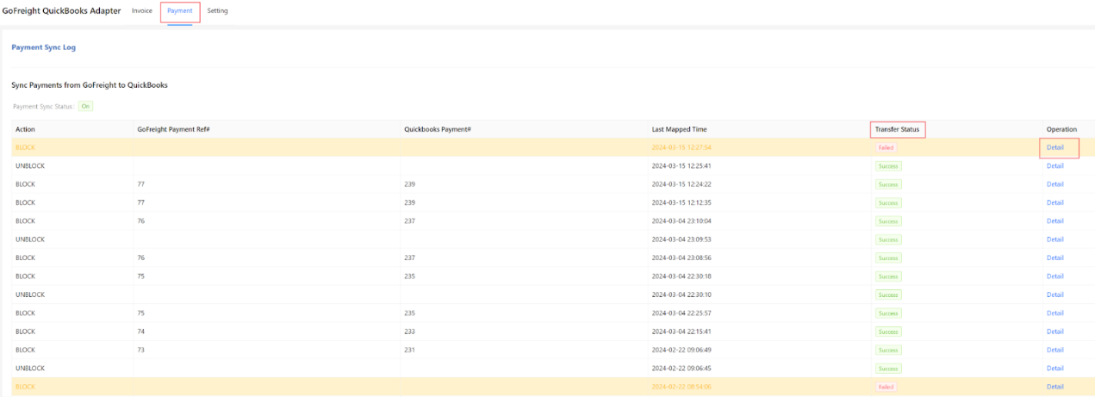Click the Last Mapped Time column header

coord(679,129)
